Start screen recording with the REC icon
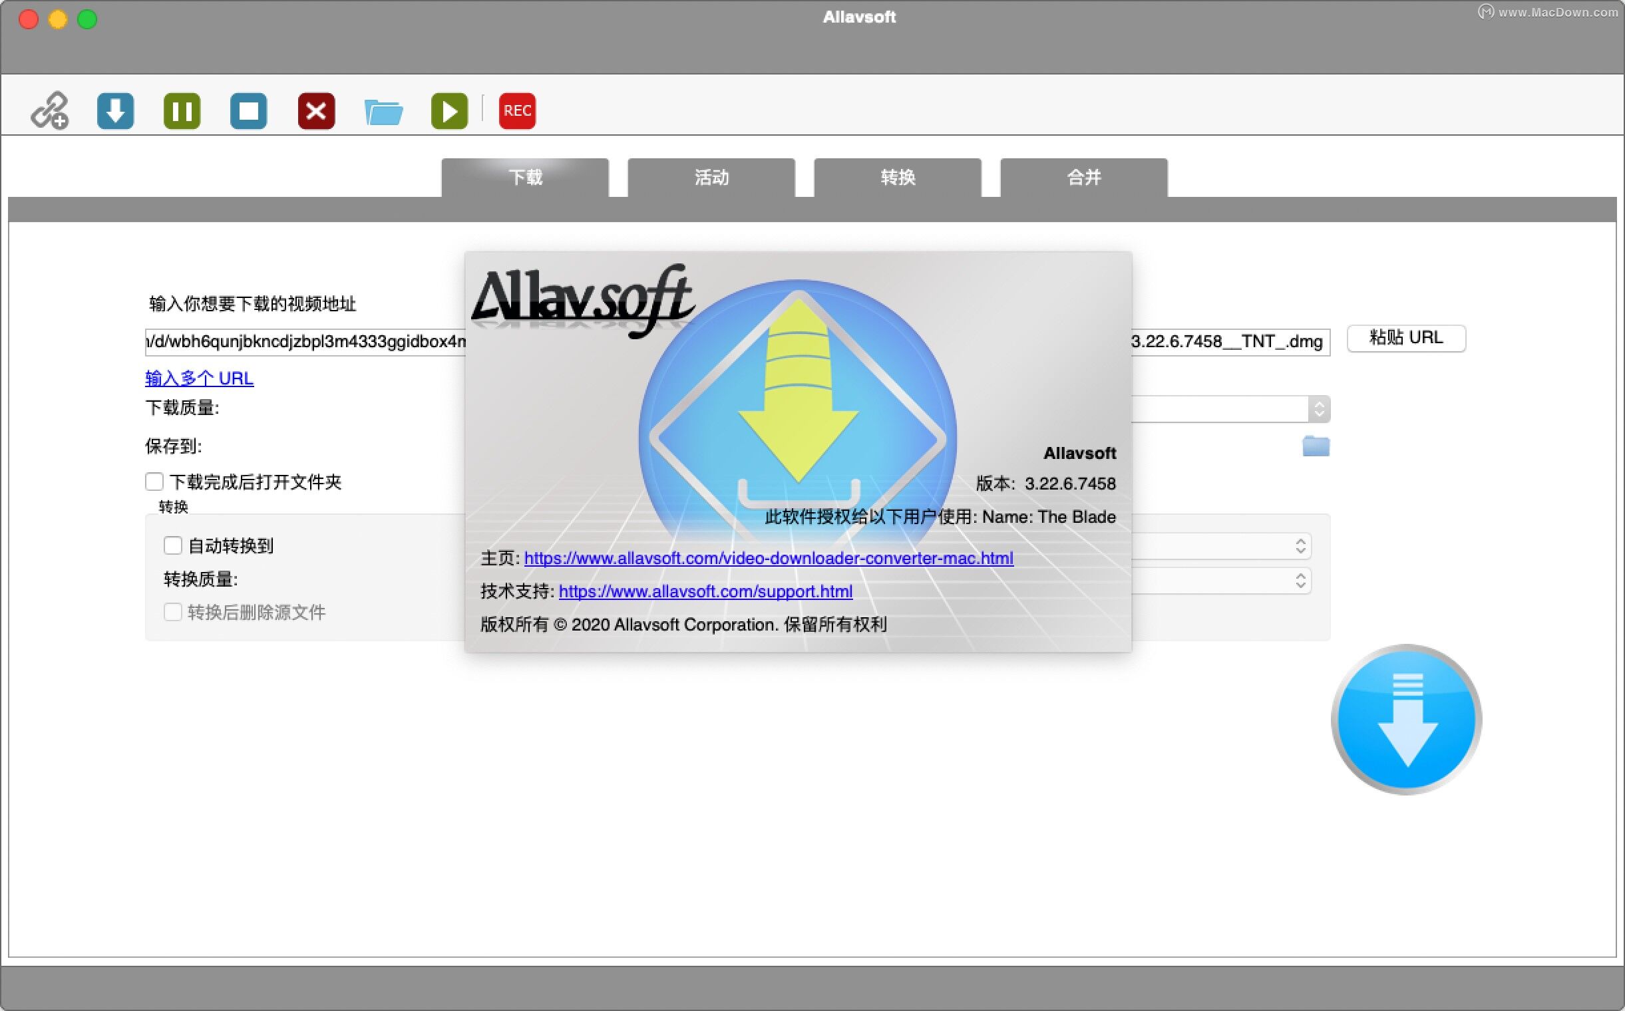 (x=516, y=110)
